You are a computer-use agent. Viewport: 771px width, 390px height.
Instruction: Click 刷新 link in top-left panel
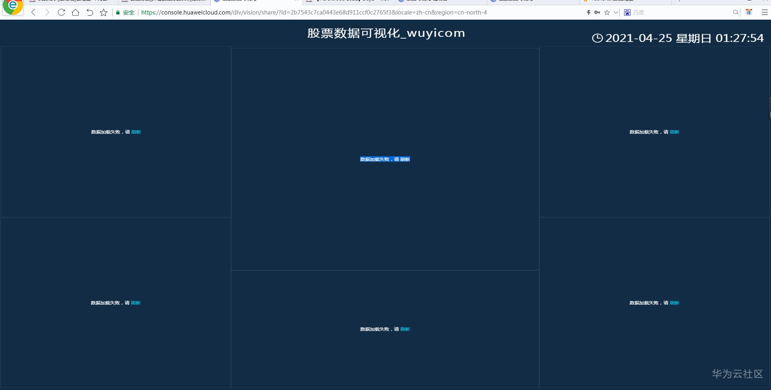[x=136, y=132]
